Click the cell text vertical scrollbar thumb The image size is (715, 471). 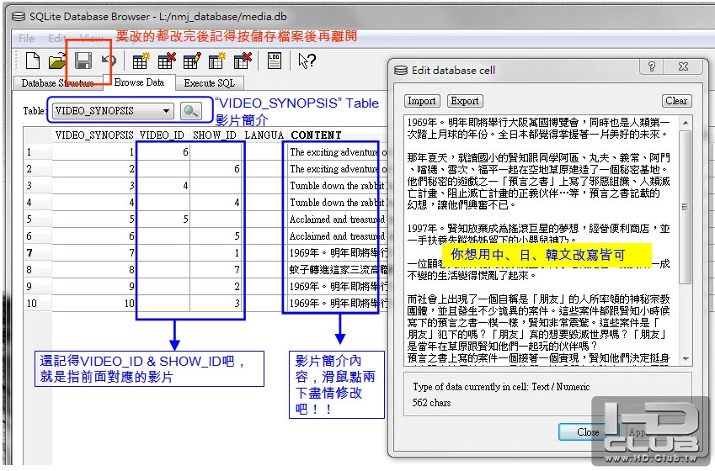[686, 207]
